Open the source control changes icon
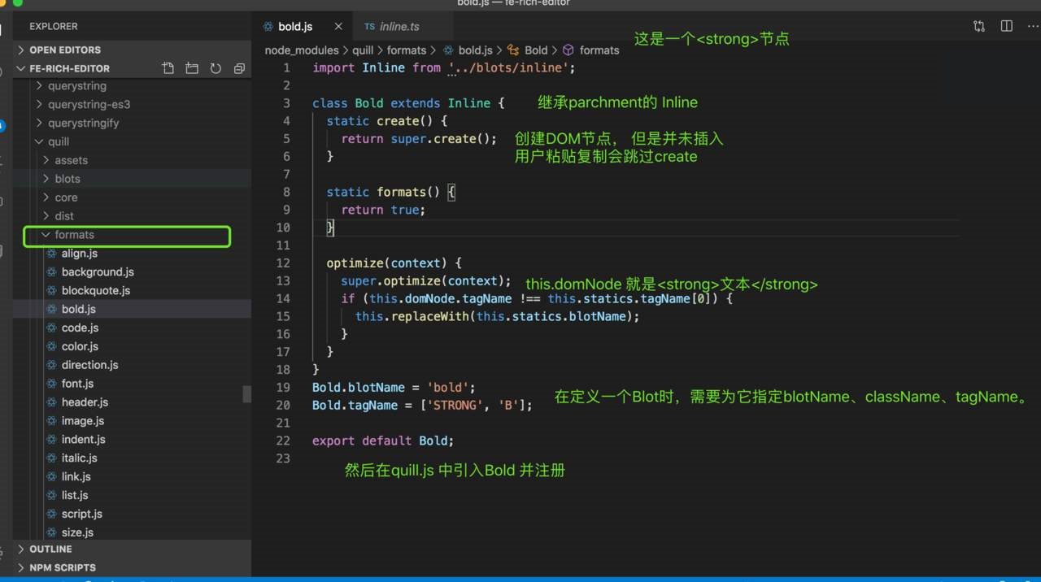The height and width of the screenshot is (582, 1041). click(978, 26)
